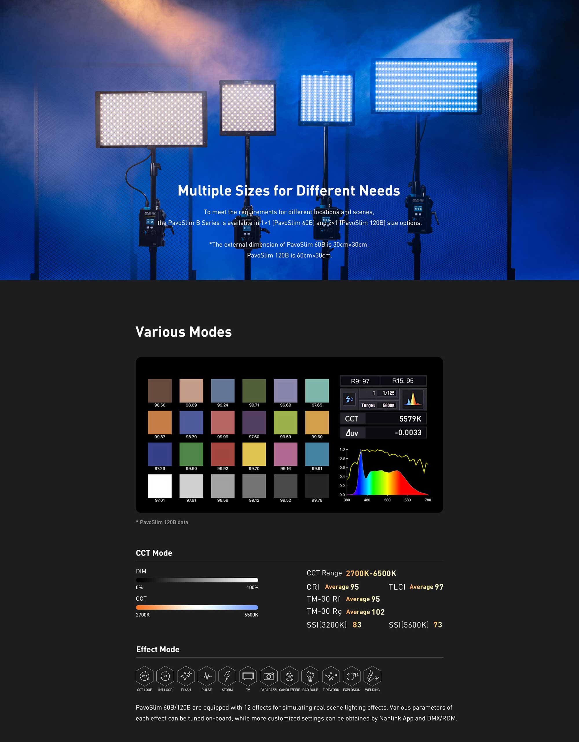This screenshot has width=579, height=742.
Task: Click the CCT LOOP effect icon
Action: (x=144, y=676)
